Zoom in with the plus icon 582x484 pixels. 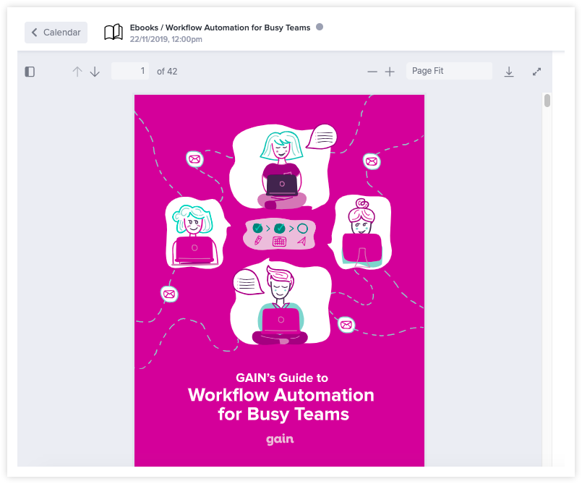tap(390, 72)
